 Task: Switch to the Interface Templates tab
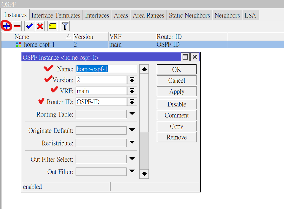[x=56, y=15]
